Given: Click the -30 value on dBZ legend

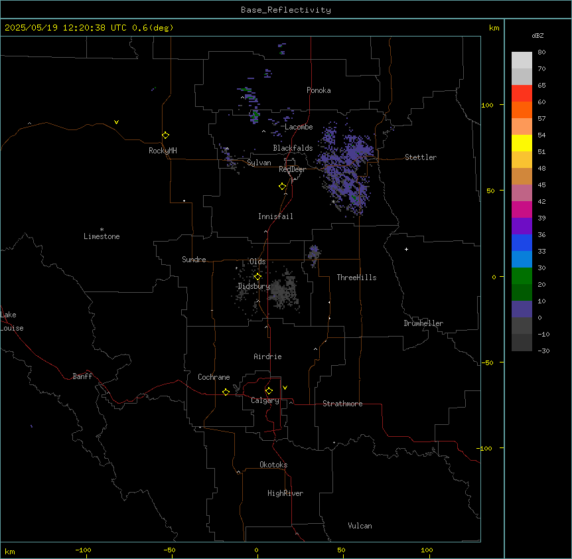Looking at the screenshot, I should (543, 351).
